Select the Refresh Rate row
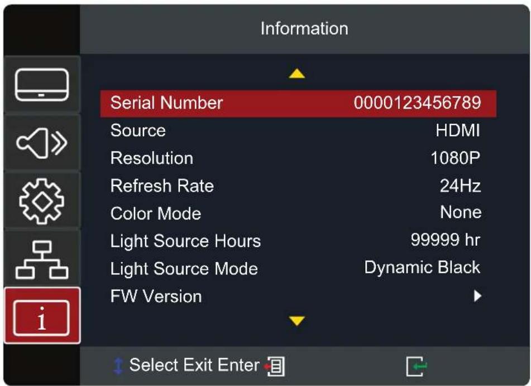 (298, 186)
